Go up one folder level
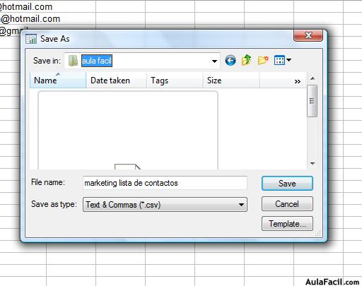The width and height of the screenshot is (362, 286). [x=246, y=60]
